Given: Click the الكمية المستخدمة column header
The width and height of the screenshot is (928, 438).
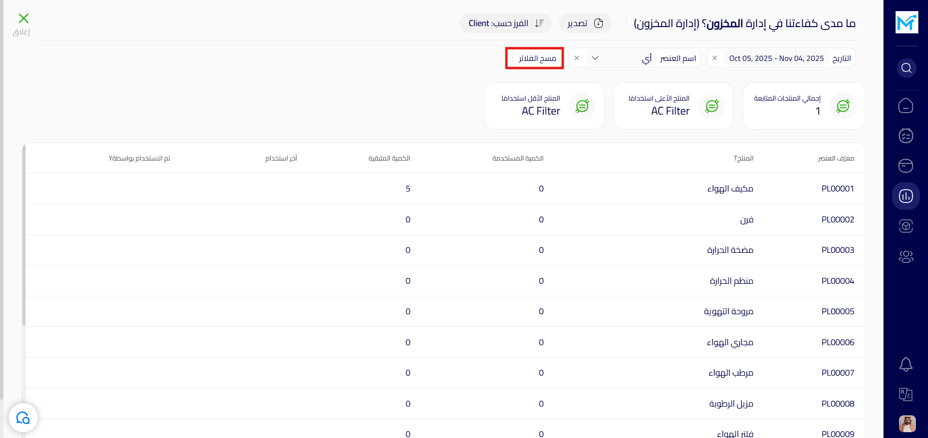Looking at the screenshot, I should [x=518, y=158].
